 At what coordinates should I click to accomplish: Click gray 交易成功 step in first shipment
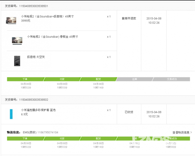[x=172, y=79]
